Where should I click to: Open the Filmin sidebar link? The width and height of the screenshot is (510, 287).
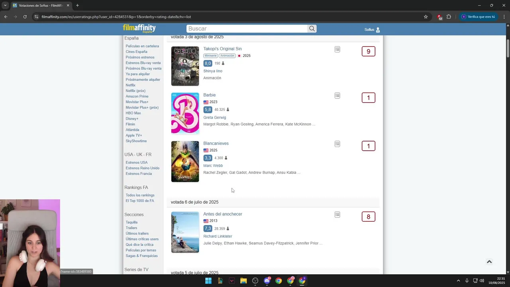coord(130,124)
